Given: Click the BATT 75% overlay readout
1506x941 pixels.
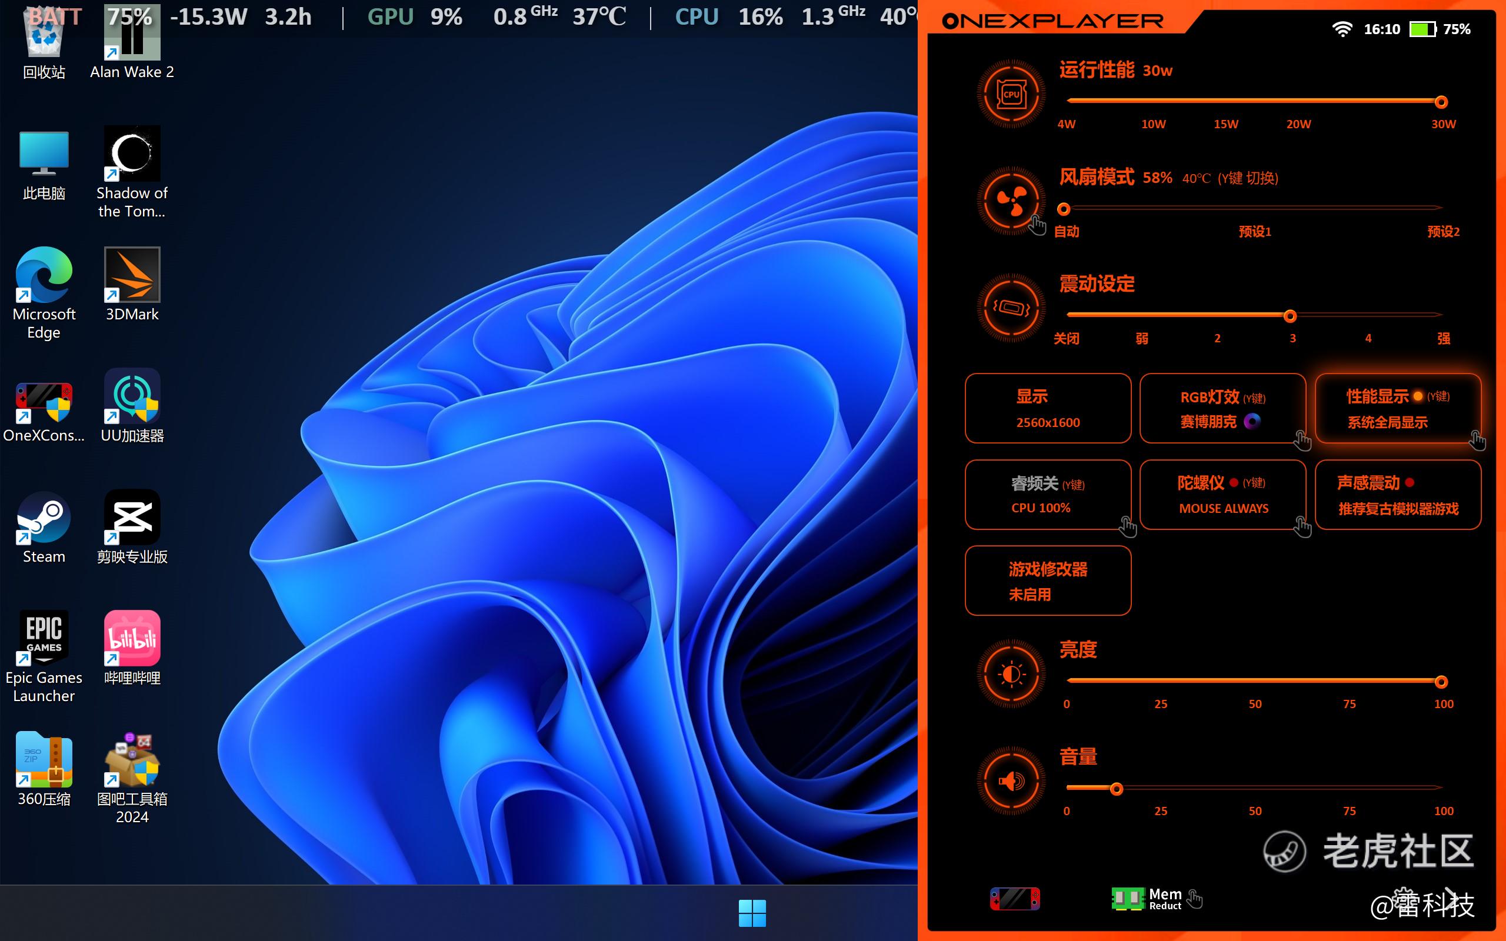Looking at the screenshot, I should click(90, 17).
